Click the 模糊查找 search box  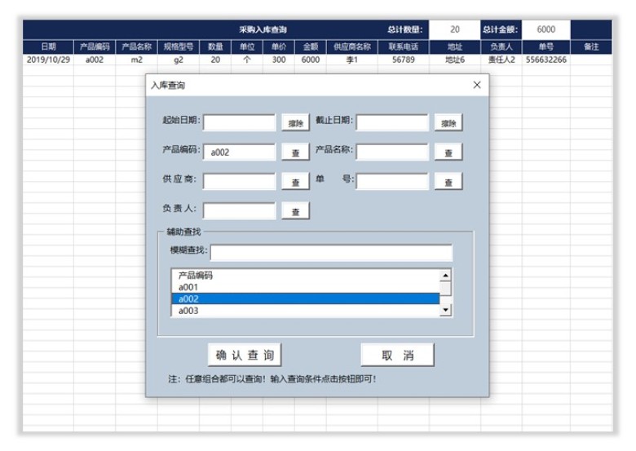pos(331,252)
